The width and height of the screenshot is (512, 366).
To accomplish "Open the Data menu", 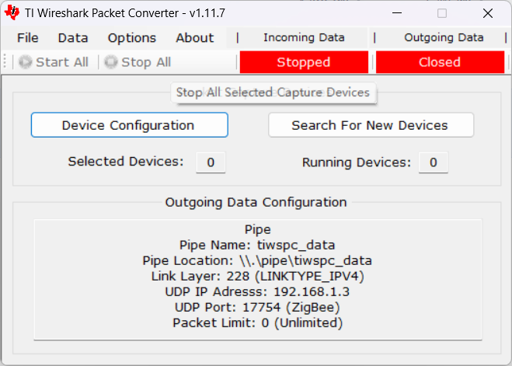I will pos(73,38).
